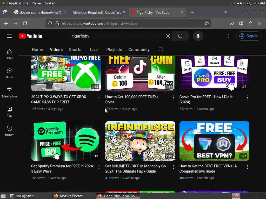This screenshot has height=199, width=266.
Task: Play the TikTok free coin thumbnail
Action: point(140,73)
